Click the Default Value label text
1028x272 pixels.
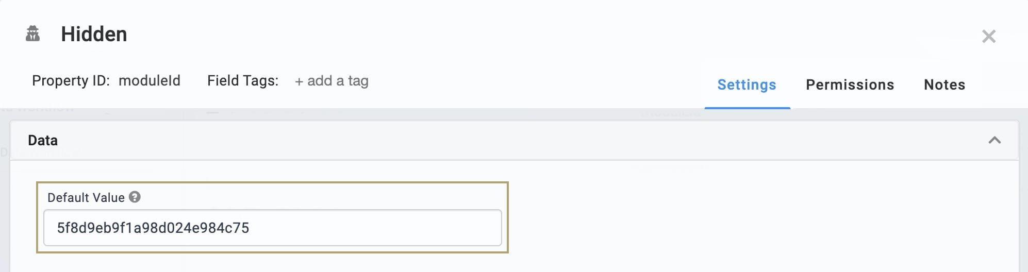pyautogui.click(x=86, y=197)
